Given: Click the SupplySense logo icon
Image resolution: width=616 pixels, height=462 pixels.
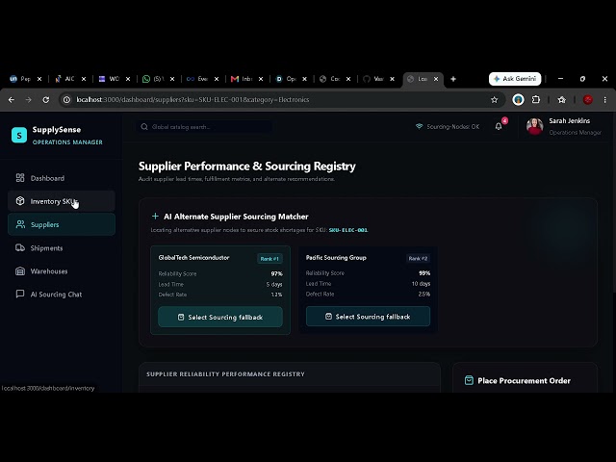Looking at the screenshot, I should tap(19, 135).
